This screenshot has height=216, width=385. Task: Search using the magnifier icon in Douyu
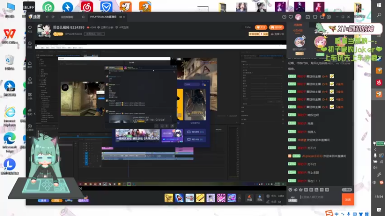point(83,17)
